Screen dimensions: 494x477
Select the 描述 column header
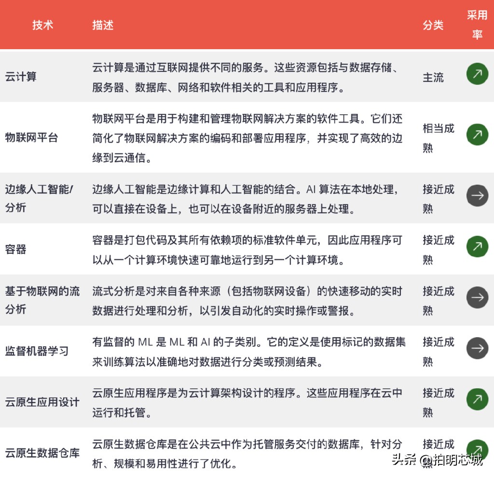pos(102,25)
